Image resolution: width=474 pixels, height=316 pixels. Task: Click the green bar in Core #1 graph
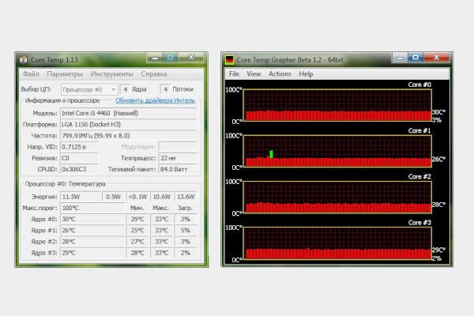click(x=271, y=154)
